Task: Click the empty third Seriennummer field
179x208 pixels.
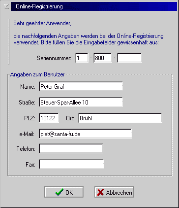Action: click(x=130, y=58)
